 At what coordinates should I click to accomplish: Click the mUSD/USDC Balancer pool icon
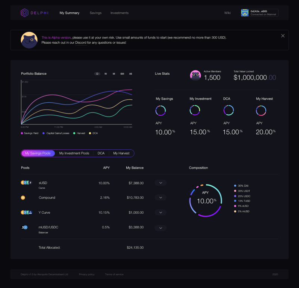pos(24,227)
